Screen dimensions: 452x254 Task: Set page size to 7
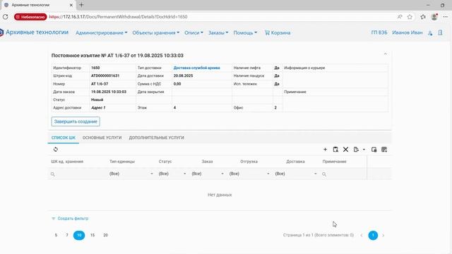click(x=67, y=235)
